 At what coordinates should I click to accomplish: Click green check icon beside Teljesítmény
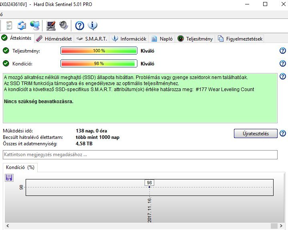coord(6,51)
